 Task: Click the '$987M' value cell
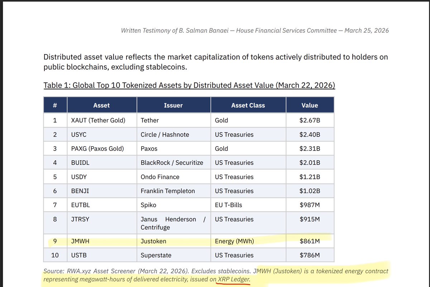tap(310, 205)
